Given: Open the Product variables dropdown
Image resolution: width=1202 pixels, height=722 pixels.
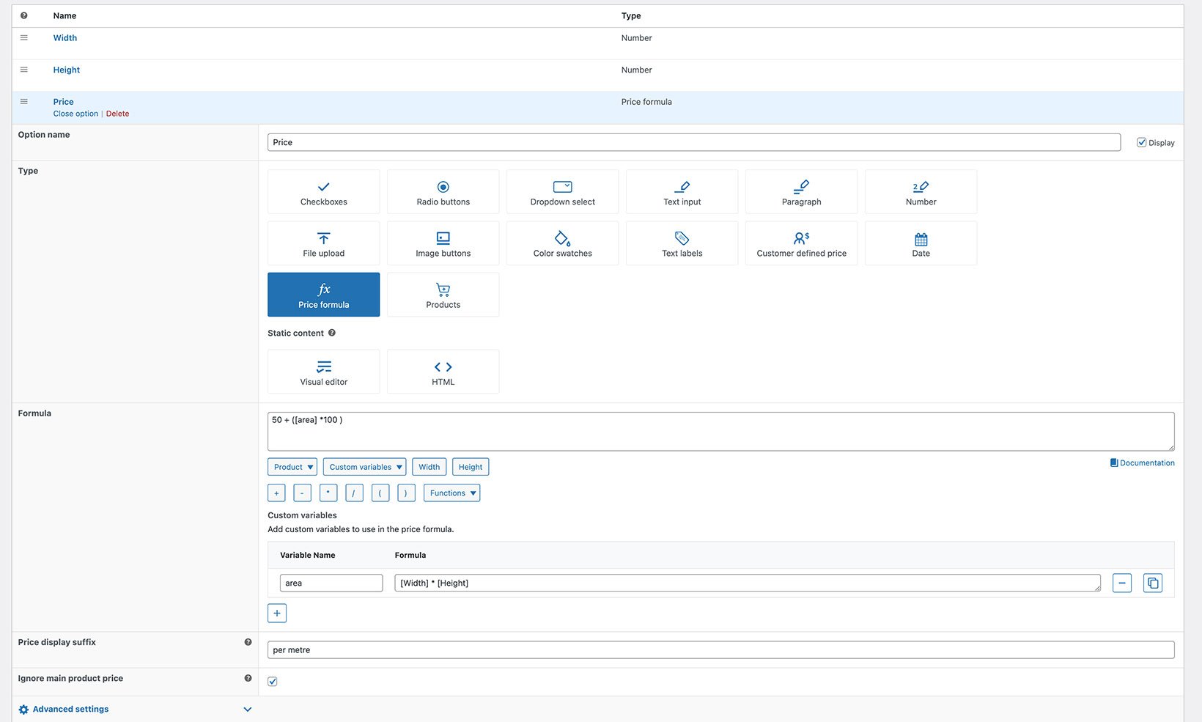Looking at the screenshot, I should [292, 467].
